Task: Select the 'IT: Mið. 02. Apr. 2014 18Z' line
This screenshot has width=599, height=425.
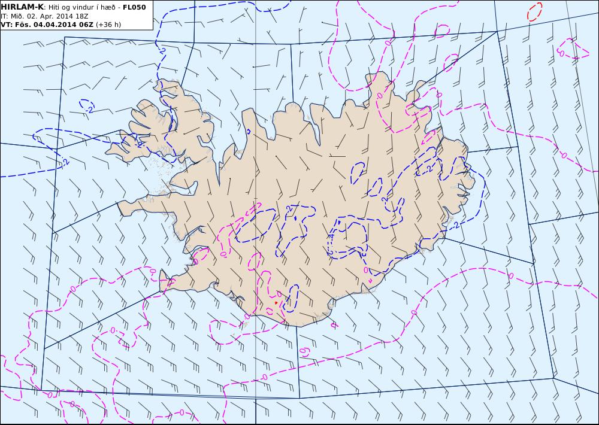Action: pos(45,16)
